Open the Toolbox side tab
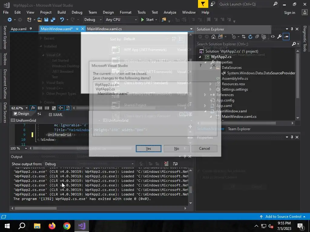310x232 pixels. click(5, 59)
